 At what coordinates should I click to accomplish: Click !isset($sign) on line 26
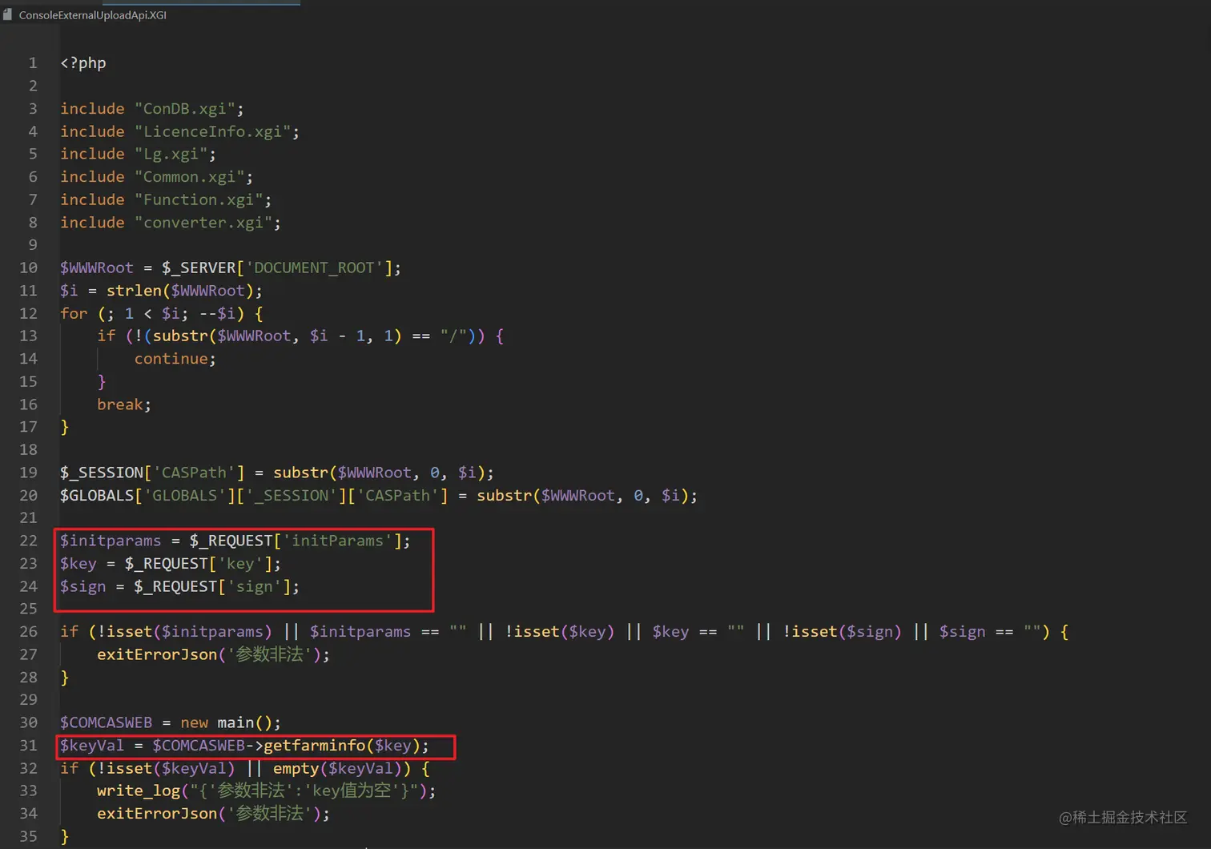click(843, 632)
